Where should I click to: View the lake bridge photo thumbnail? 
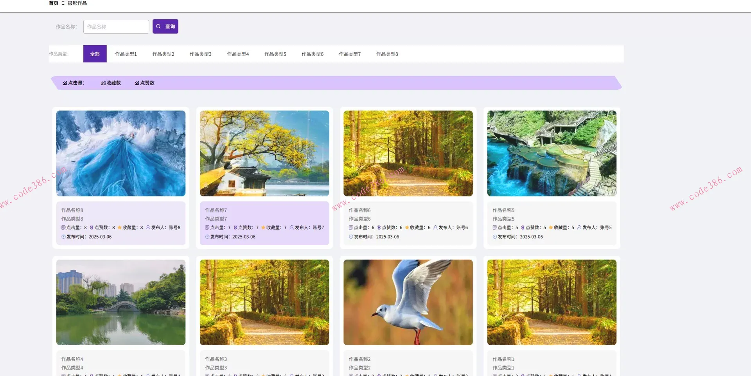(x=121, y=303)
